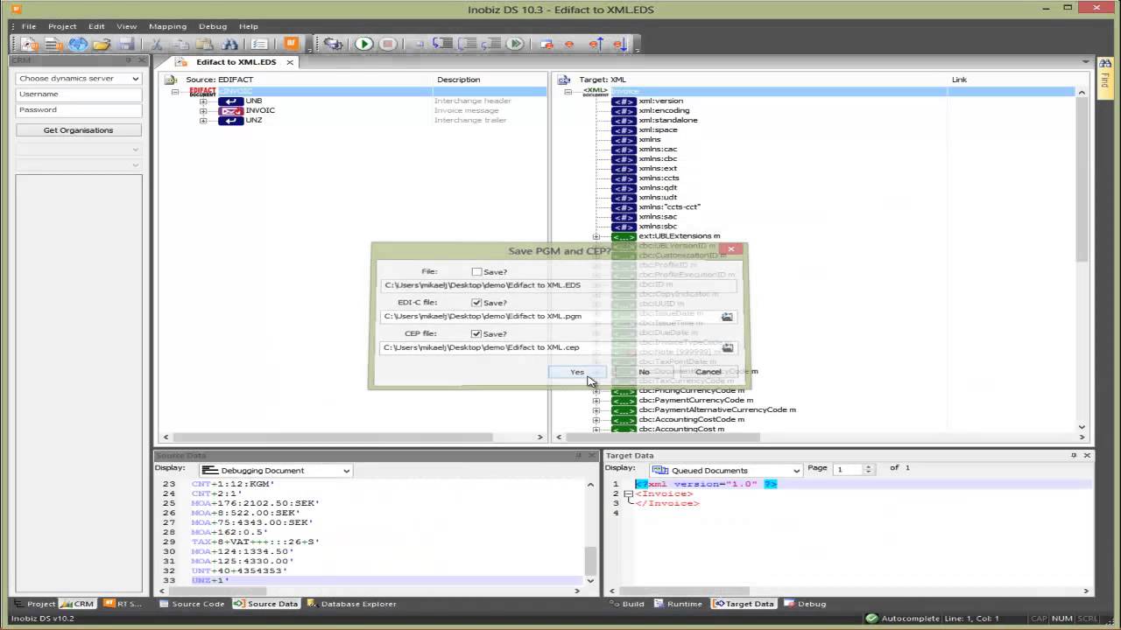The image size is (1121, 630).
Task: Click the globe icon in the toolbar
Action: click(x=78, y=44)
